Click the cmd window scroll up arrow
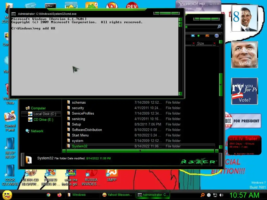 tap(180, 19)
